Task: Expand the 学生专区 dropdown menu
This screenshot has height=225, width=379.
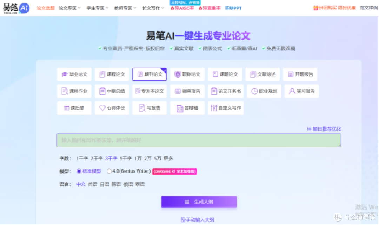Action: (98, 8)
